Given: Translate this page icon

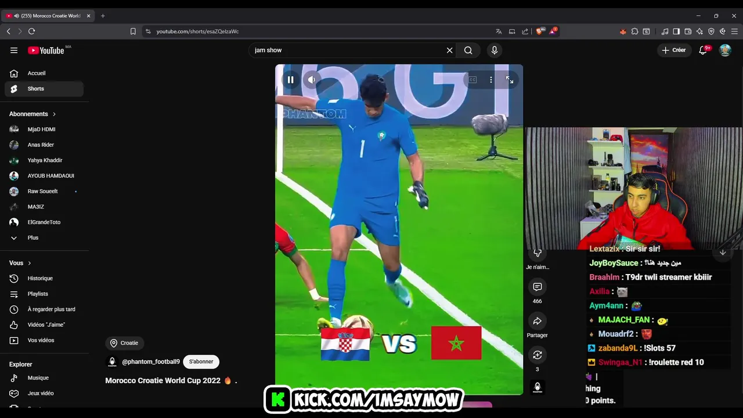Looking at the screenshot, I should (x=499, y=31).
